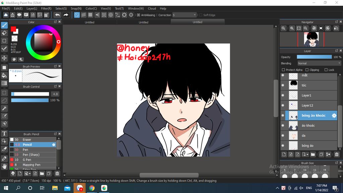
Task: Click the red foreground color swatch
Action: tap(13, 29)
